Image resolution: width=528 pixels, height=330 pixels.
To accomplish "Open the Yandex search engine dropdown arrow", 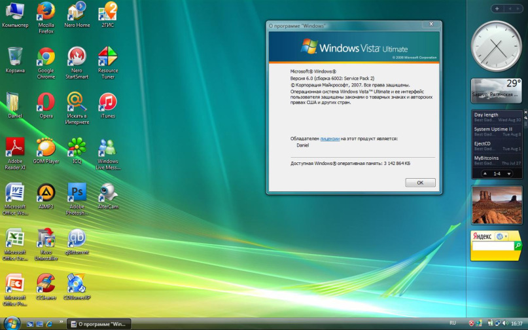I will [x=505, y=236].
